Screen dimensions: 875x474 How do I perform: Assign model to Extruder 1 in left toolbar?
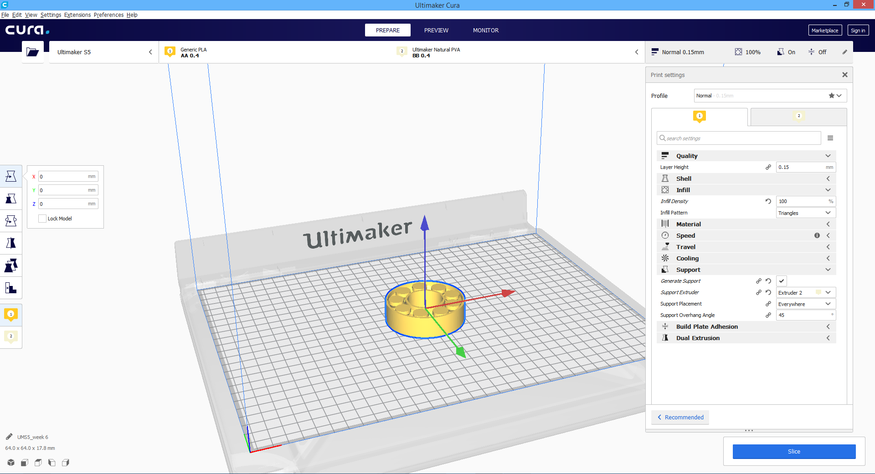[x=11, y=315]
